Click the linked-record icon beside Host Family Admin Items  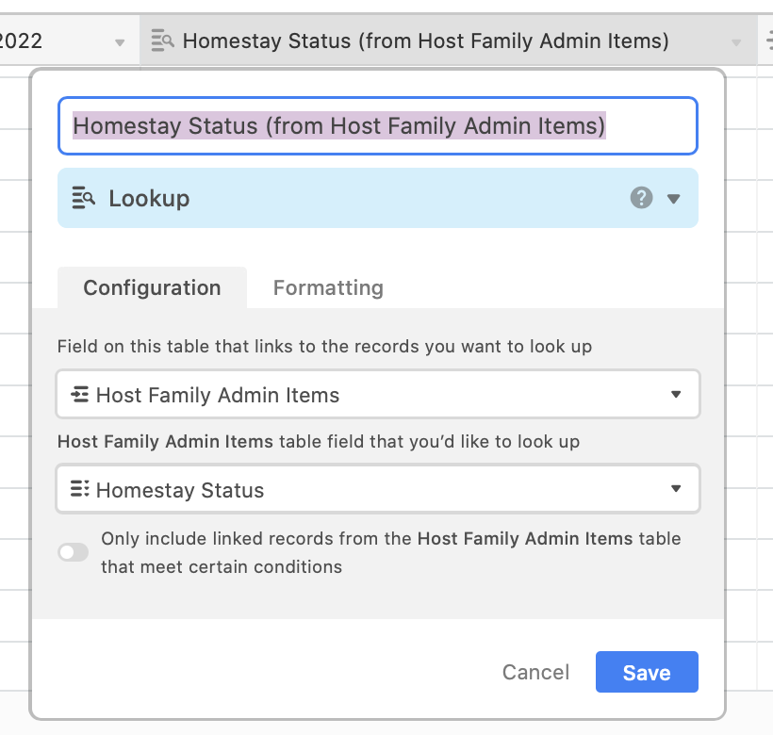[79, 395]
